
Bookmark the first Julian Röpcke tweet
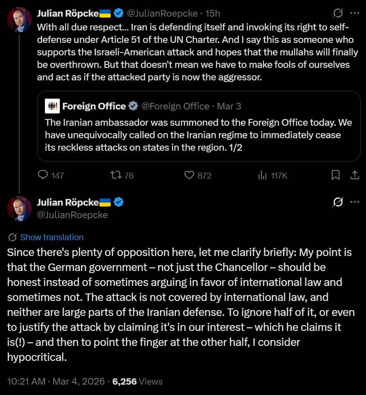[x=335, y=175]
